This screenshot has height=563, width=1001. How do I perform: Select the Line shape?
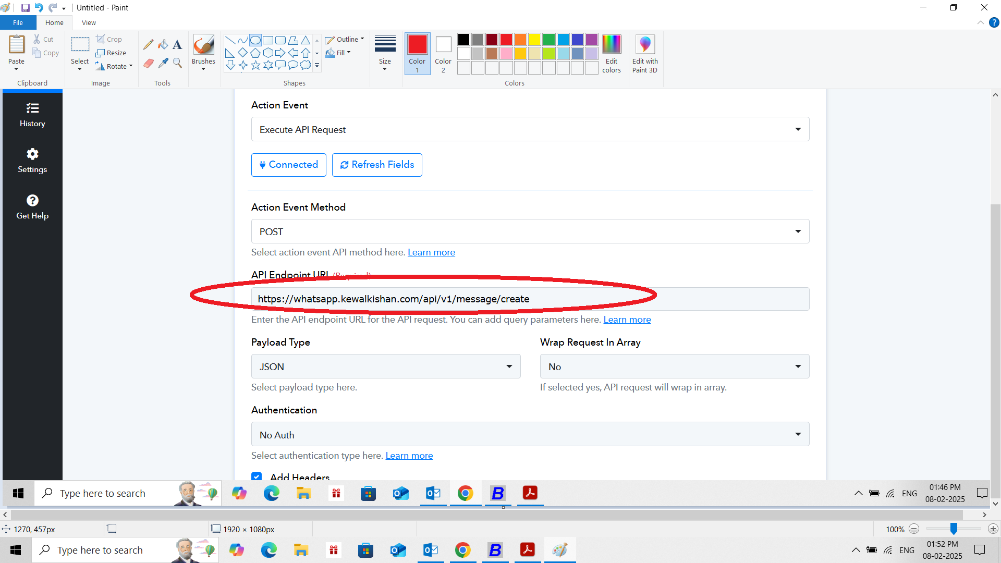click(x=230, y=40)
